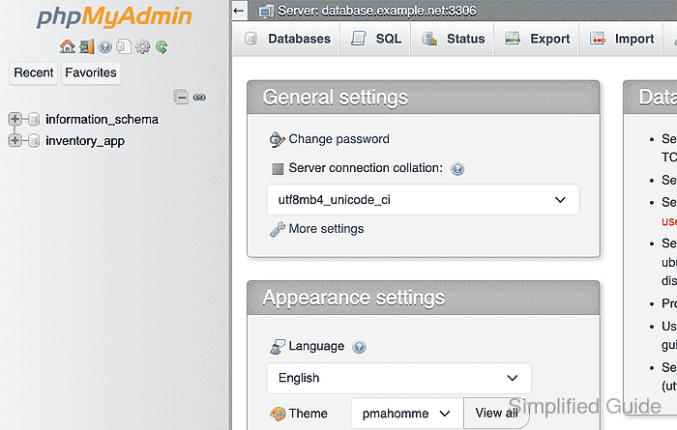The width and height of the screenshot is (677, 430).
Task: Click the phpMyAdmin logo
Action: point(114,17)
